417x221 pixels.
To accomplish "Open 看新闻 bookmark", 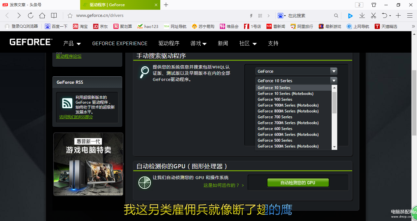I will [276, 26].
